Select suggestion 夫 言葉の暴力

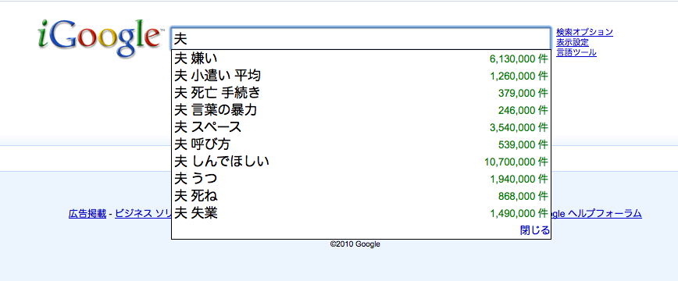click(361, 110)
